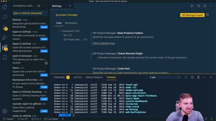Screen dimensions: 216x121
Task: Click the terminal prompt ~/code
Action: click(x=65, y=115)
